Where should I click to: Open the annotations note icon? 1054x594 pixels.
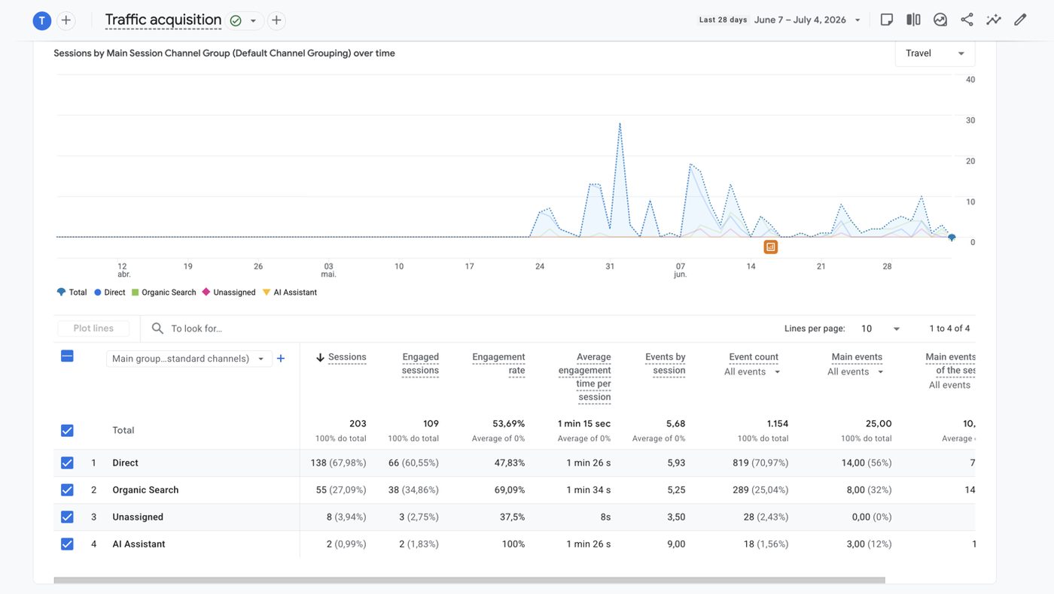click(x=887, y=20)
